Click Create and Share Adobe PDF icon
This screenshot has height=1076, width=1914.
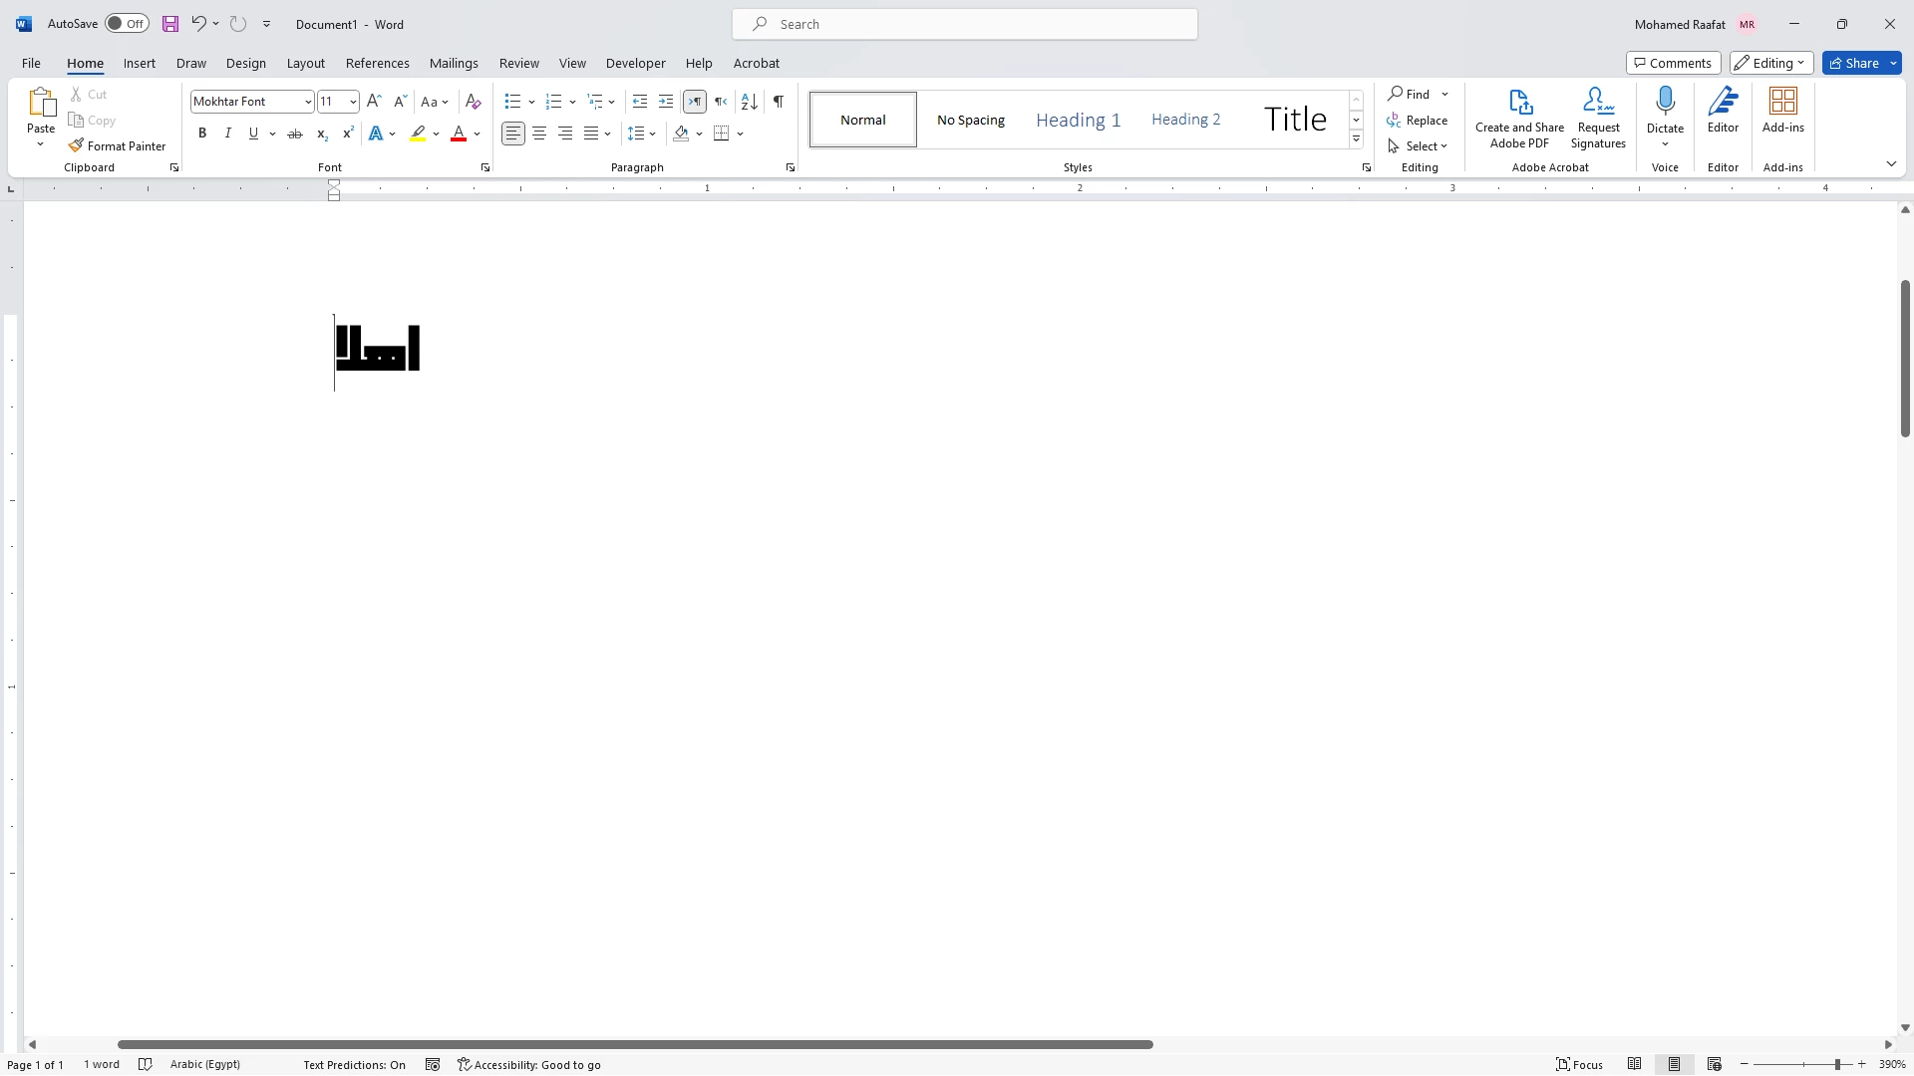pos(1519,102)
